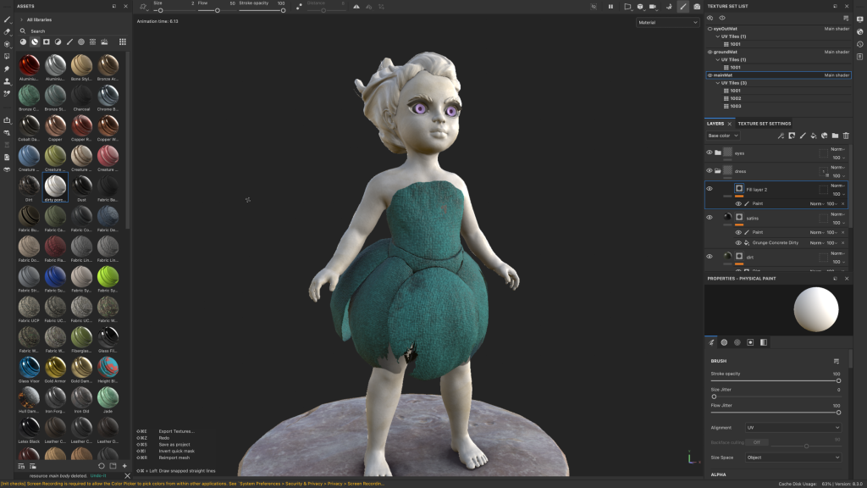Select the Smudge tool
This screenshot has width=867, height=488.
(x=7, y=69)
